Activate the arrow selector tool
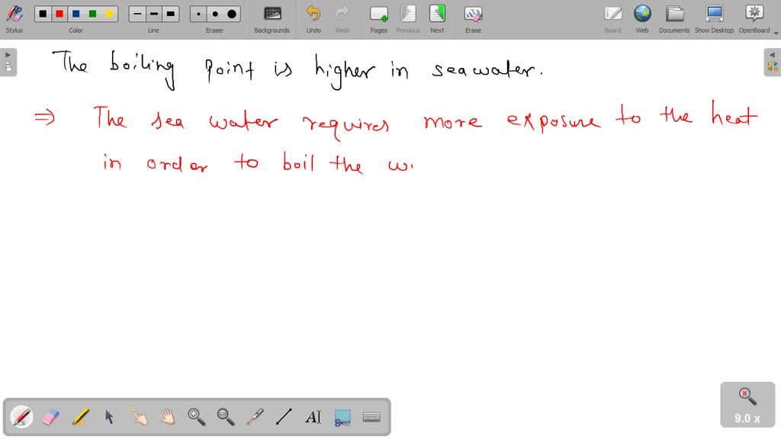The image size is (781, 439). [109, 417]
